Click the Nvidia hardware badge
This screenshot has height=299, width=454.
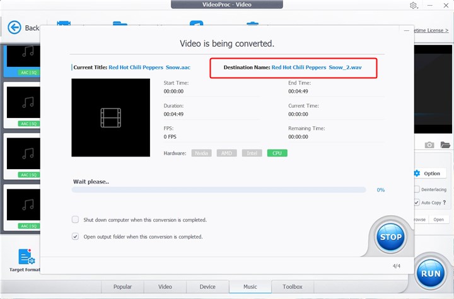click(x=202, y=153)
